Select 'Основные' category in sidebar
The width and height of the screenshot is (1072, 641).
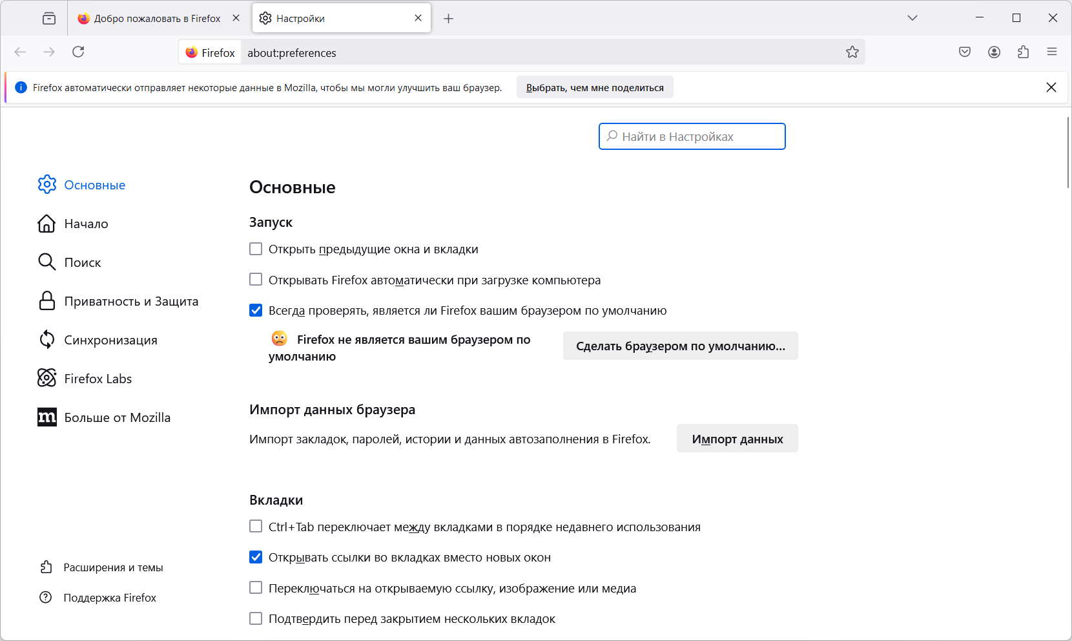click(x=82, y=185)
